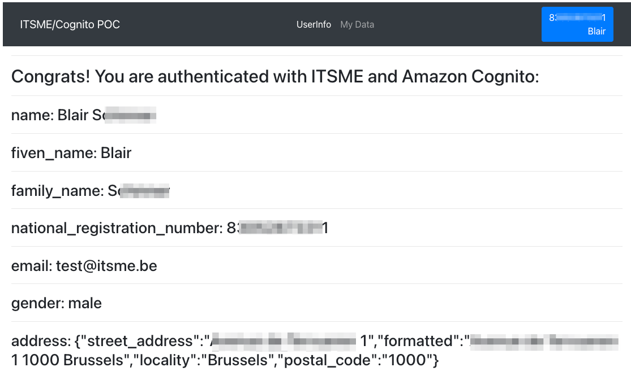Screen dimensions: 631x376
Task: Click the Blair text inside the blue button
Action: point(596,32)
